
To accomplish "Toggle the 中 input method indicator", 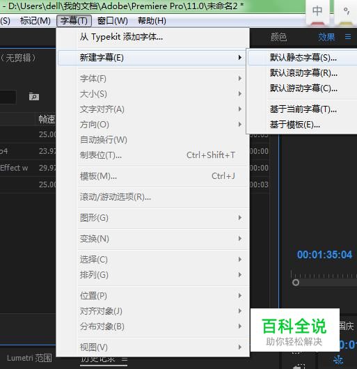I will (317, 11).
